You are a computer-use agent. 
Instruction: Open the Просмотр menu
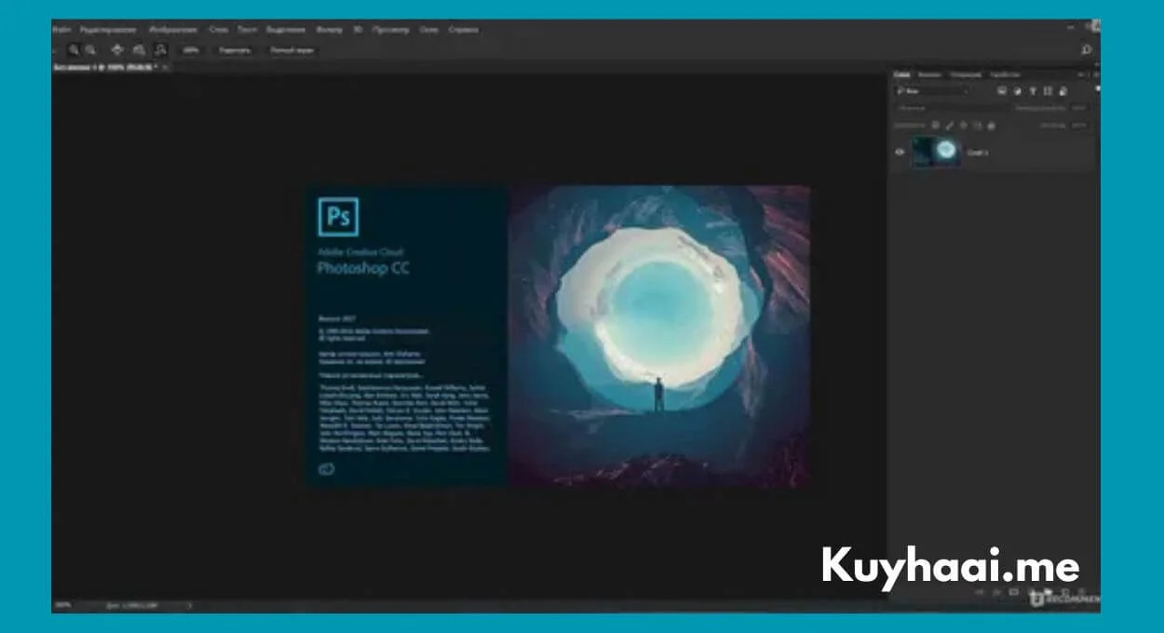click(391, 30)
